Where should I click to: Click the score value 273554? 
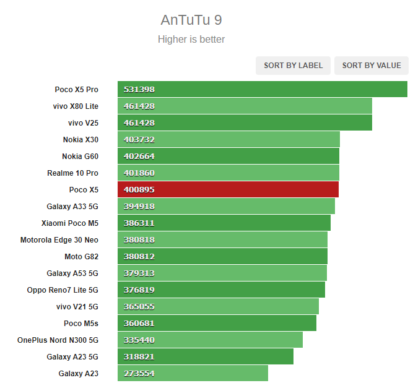point(139,374)
